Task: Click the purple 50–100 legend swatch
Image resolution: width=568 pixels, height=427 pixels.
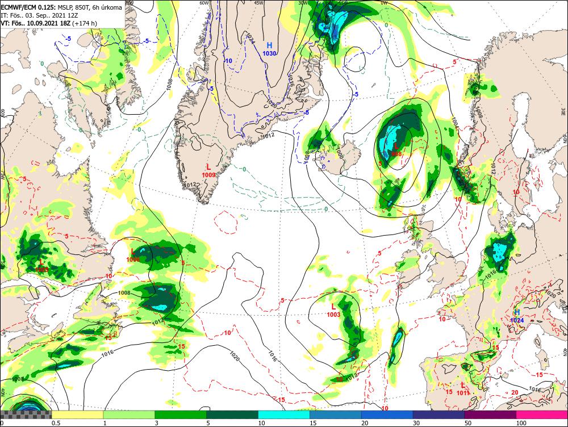Action: pyautogui.click(x=491, y=415)
